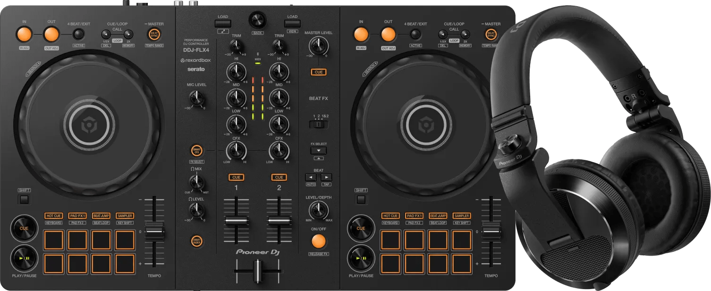The width and height of the screenshot is (711, 291).
Task: Toggle the channel 1 headphone CUE button
Action: [x=236, y=177]
